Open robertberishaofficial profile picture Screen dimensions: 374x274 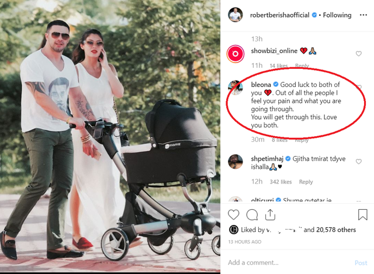click(x=236, y=15)
